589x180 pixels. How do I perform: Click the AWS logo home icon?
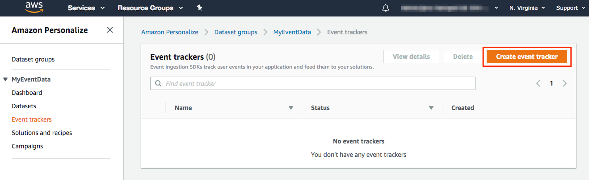(34, 8)
